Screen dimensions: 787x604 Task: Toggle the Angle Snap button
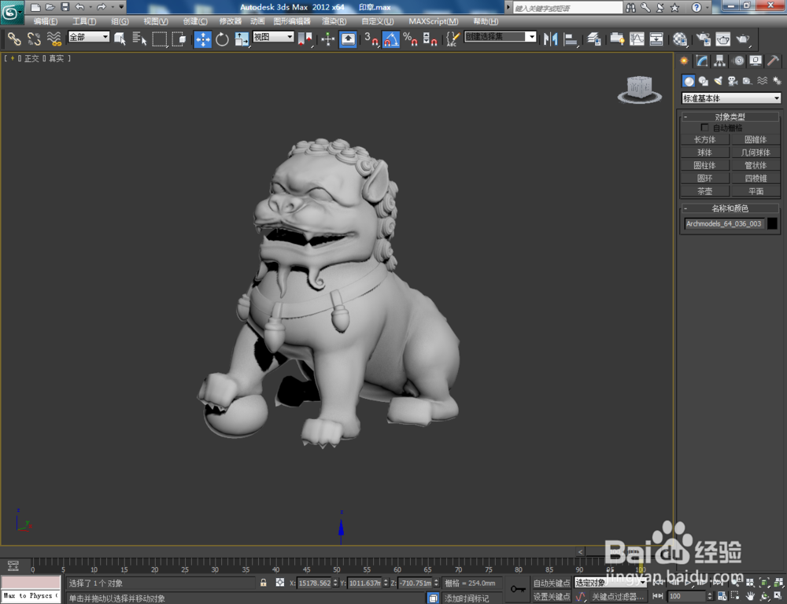(x=391, y=39)
